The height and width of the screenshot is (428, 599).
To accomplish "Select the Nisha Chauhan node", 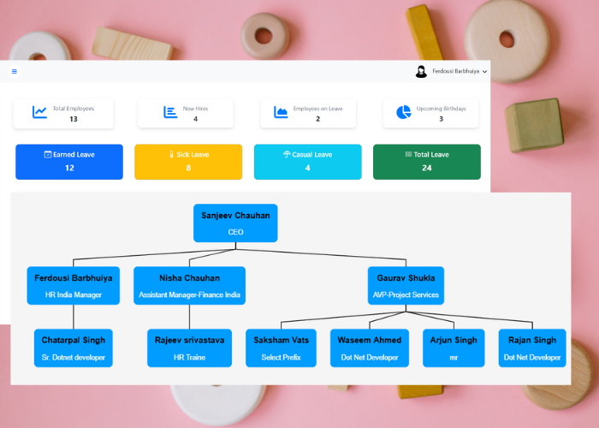I will 189,286.
